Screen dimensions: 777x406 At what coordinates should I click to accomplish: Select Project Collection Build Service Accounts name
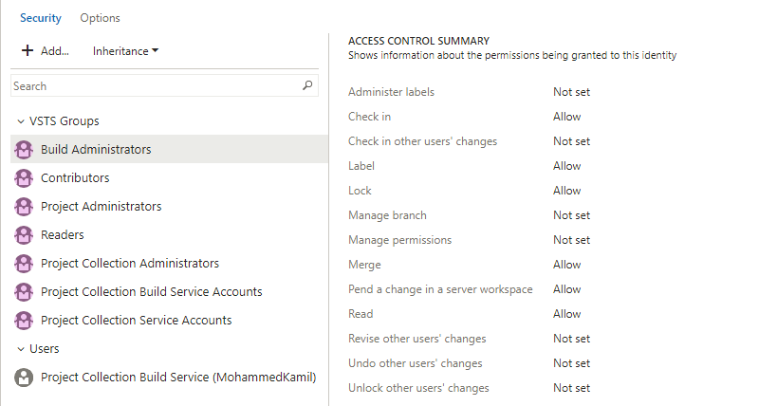pos(152,292)
